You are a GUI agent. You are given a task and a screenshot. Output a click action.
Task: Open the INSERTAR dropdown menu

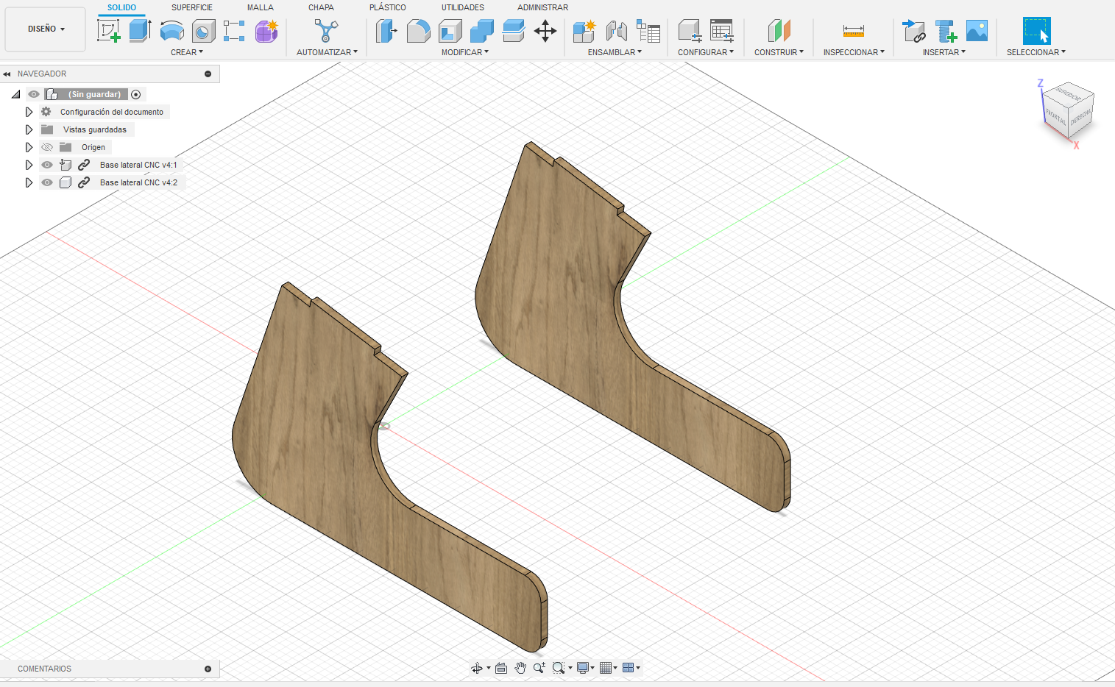944,52
